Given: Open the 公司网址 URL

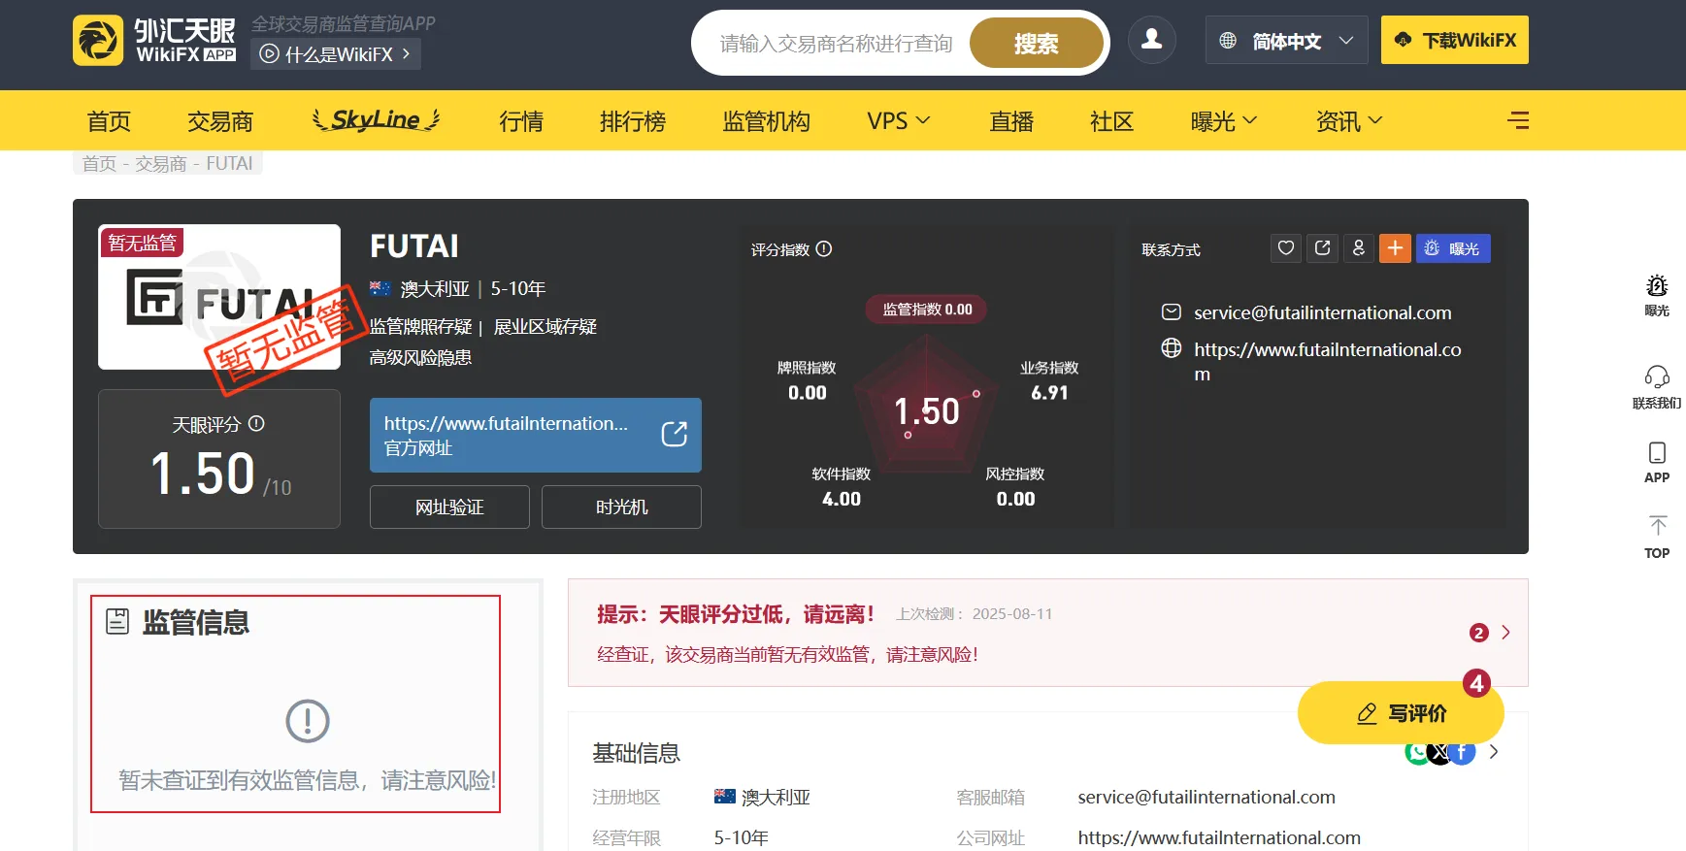Looking at the screenshot, I should 1219,837.
